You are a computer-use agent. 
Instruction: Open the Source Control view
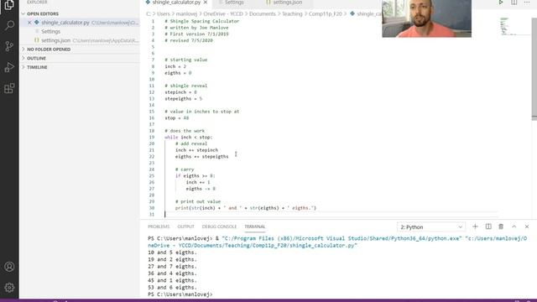(x=9, y=46)
